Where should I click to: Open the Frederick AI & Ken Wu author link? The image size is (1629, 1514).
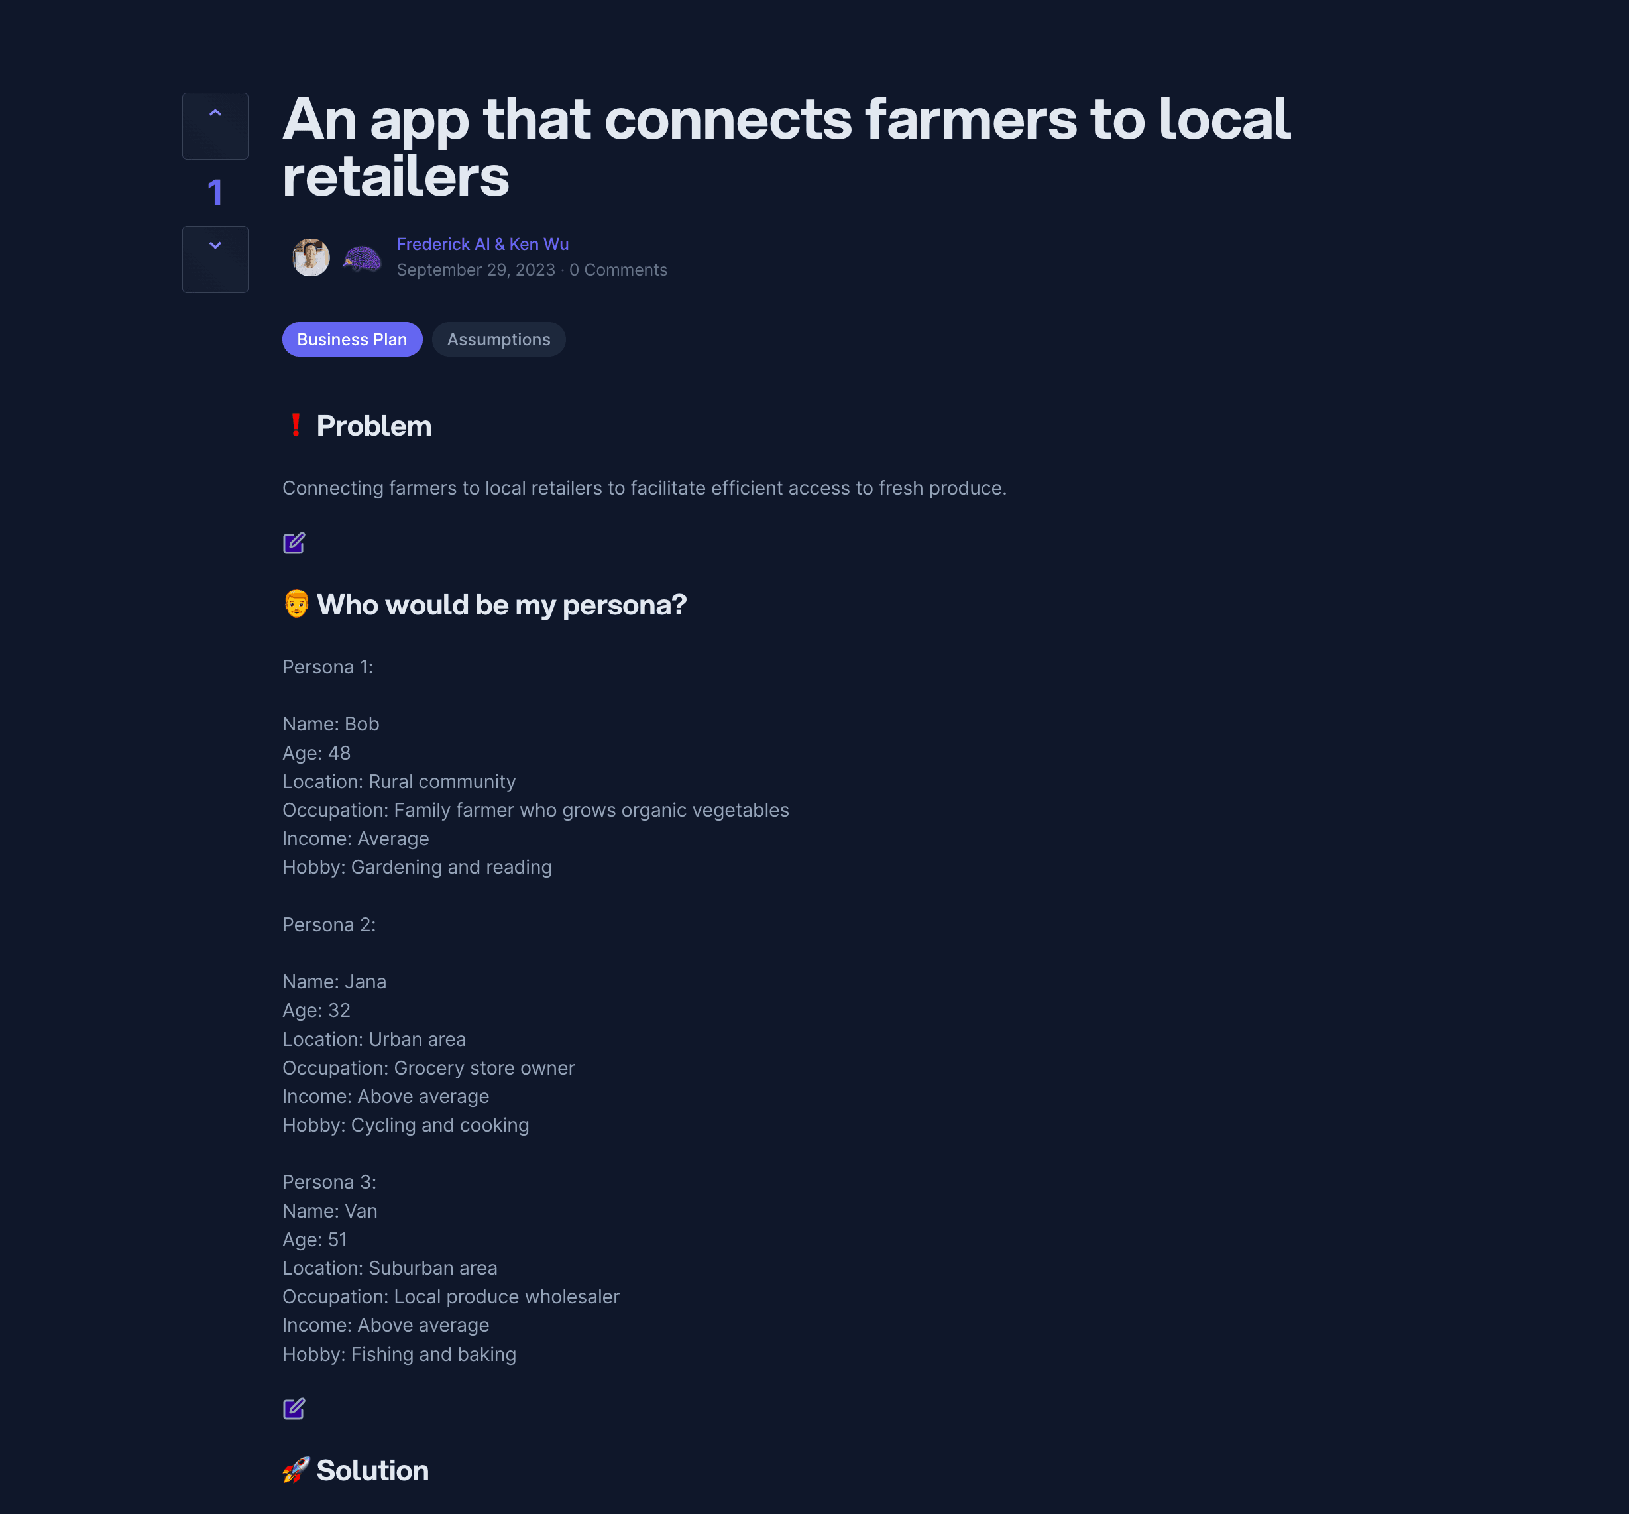coord(482,244)
